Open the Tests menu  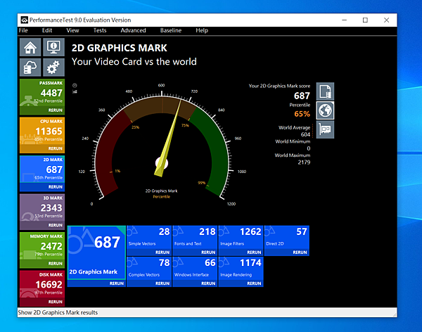[x=100, y=30]
